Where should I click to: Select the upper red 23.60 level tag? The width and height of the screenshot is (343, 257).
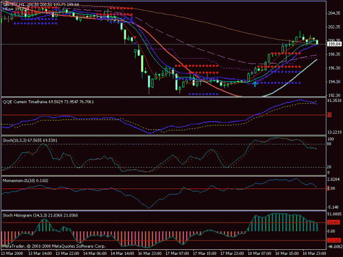pyautogui.click(x=334, y=222)
